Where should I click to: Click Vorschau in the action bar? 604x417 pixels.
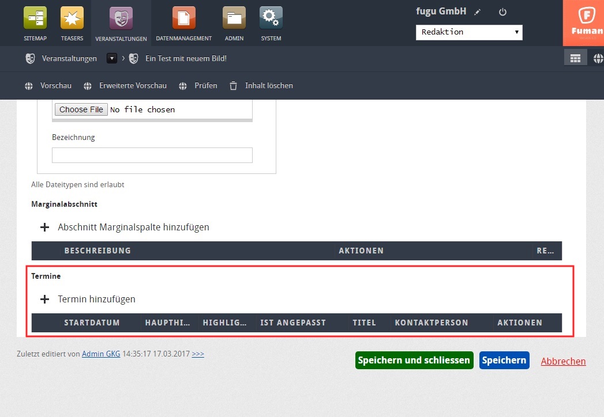(x=48, y=86)
